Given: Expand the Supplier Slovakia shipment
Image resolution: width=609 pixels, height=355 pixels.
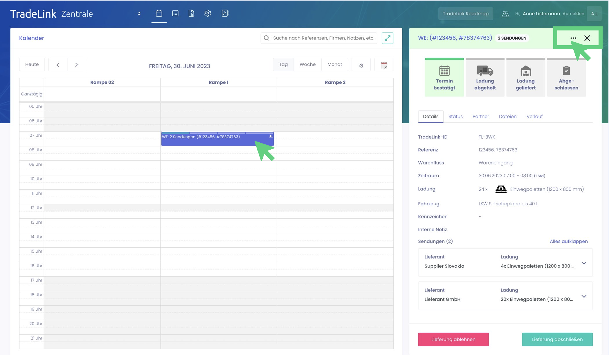Looking at the screenshot, I should click(584, 263).
